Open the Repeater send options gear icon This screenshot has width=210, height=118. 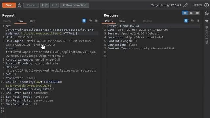(x=20, y=5)
